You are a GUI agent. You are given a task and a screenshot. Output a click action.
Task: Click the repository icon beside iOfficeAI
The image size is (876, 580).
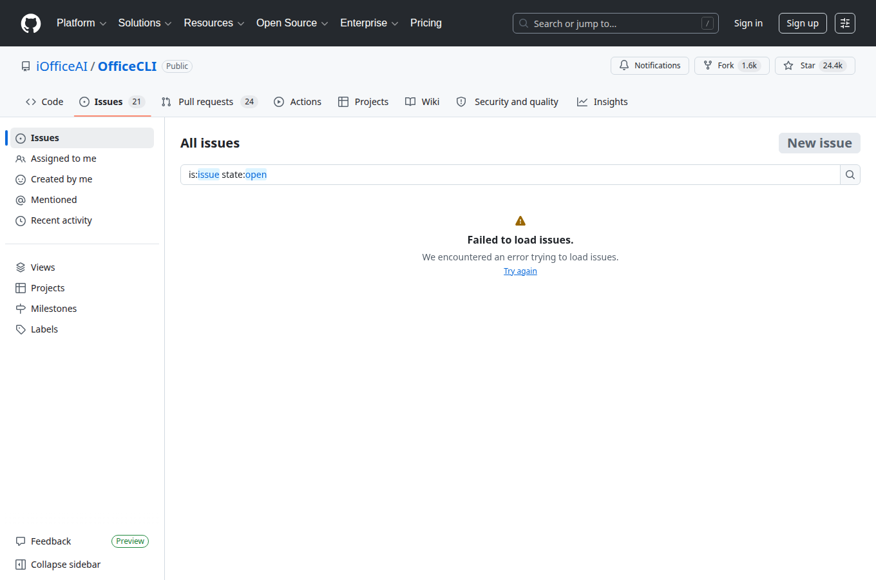pos(26,66)
